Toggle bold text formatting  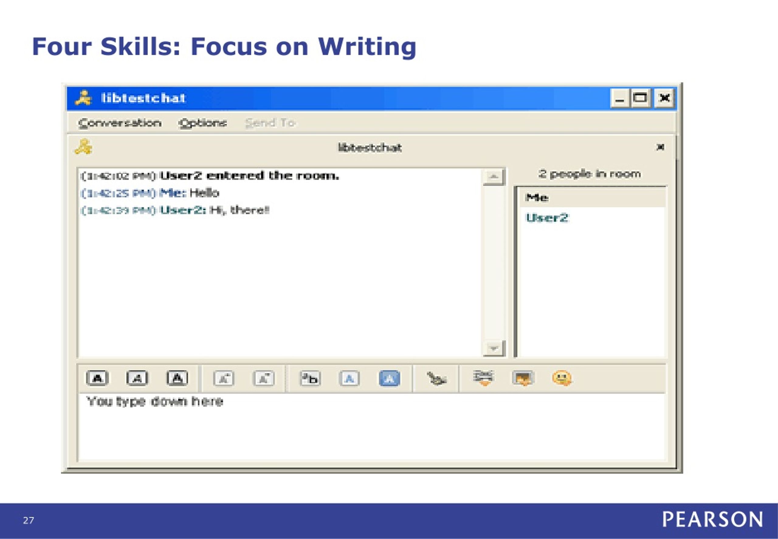click(98, 378)
